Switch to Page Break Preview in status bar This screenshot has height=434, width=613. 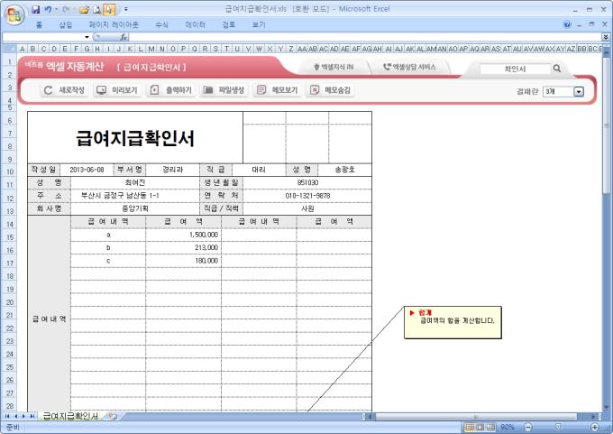[490, 427]
